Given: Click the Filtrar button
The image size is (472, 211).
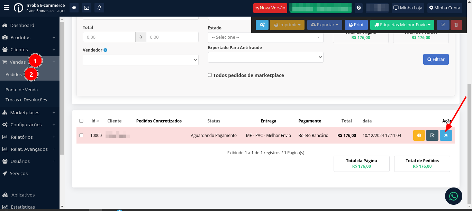Looking at the screenshot, I should tap(436, 59).
